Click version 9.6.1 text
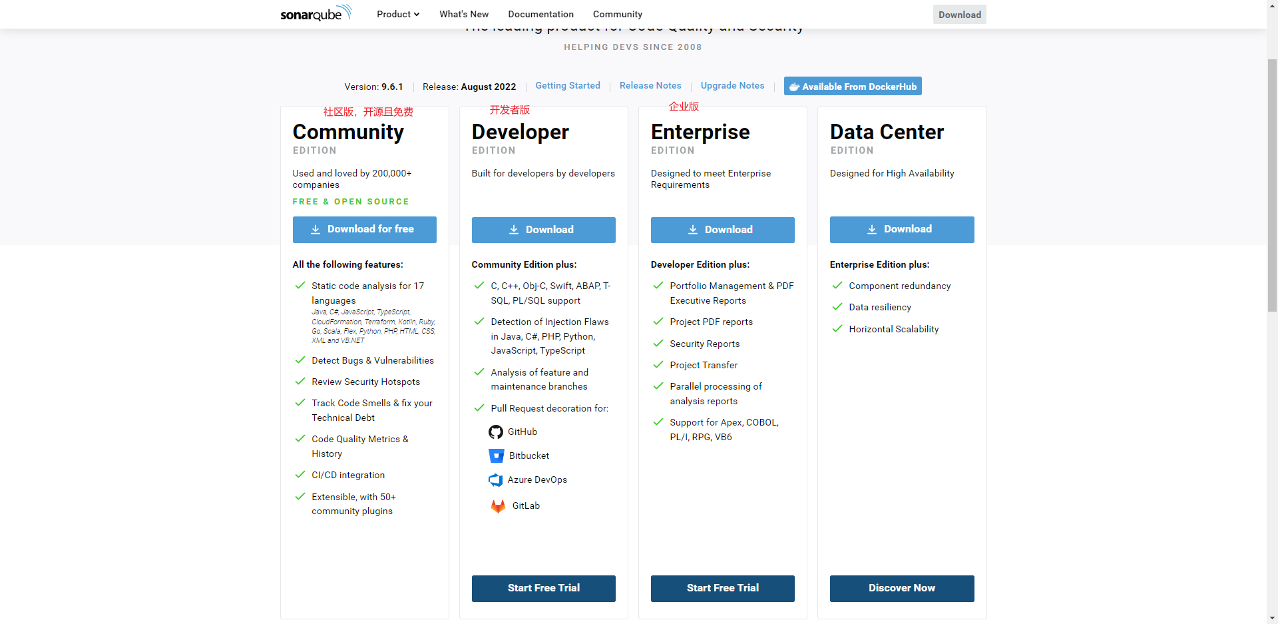Screen dimensions: 1278x624 coord(392,87)
